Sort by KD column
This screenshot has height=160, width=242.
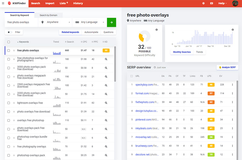105,42
